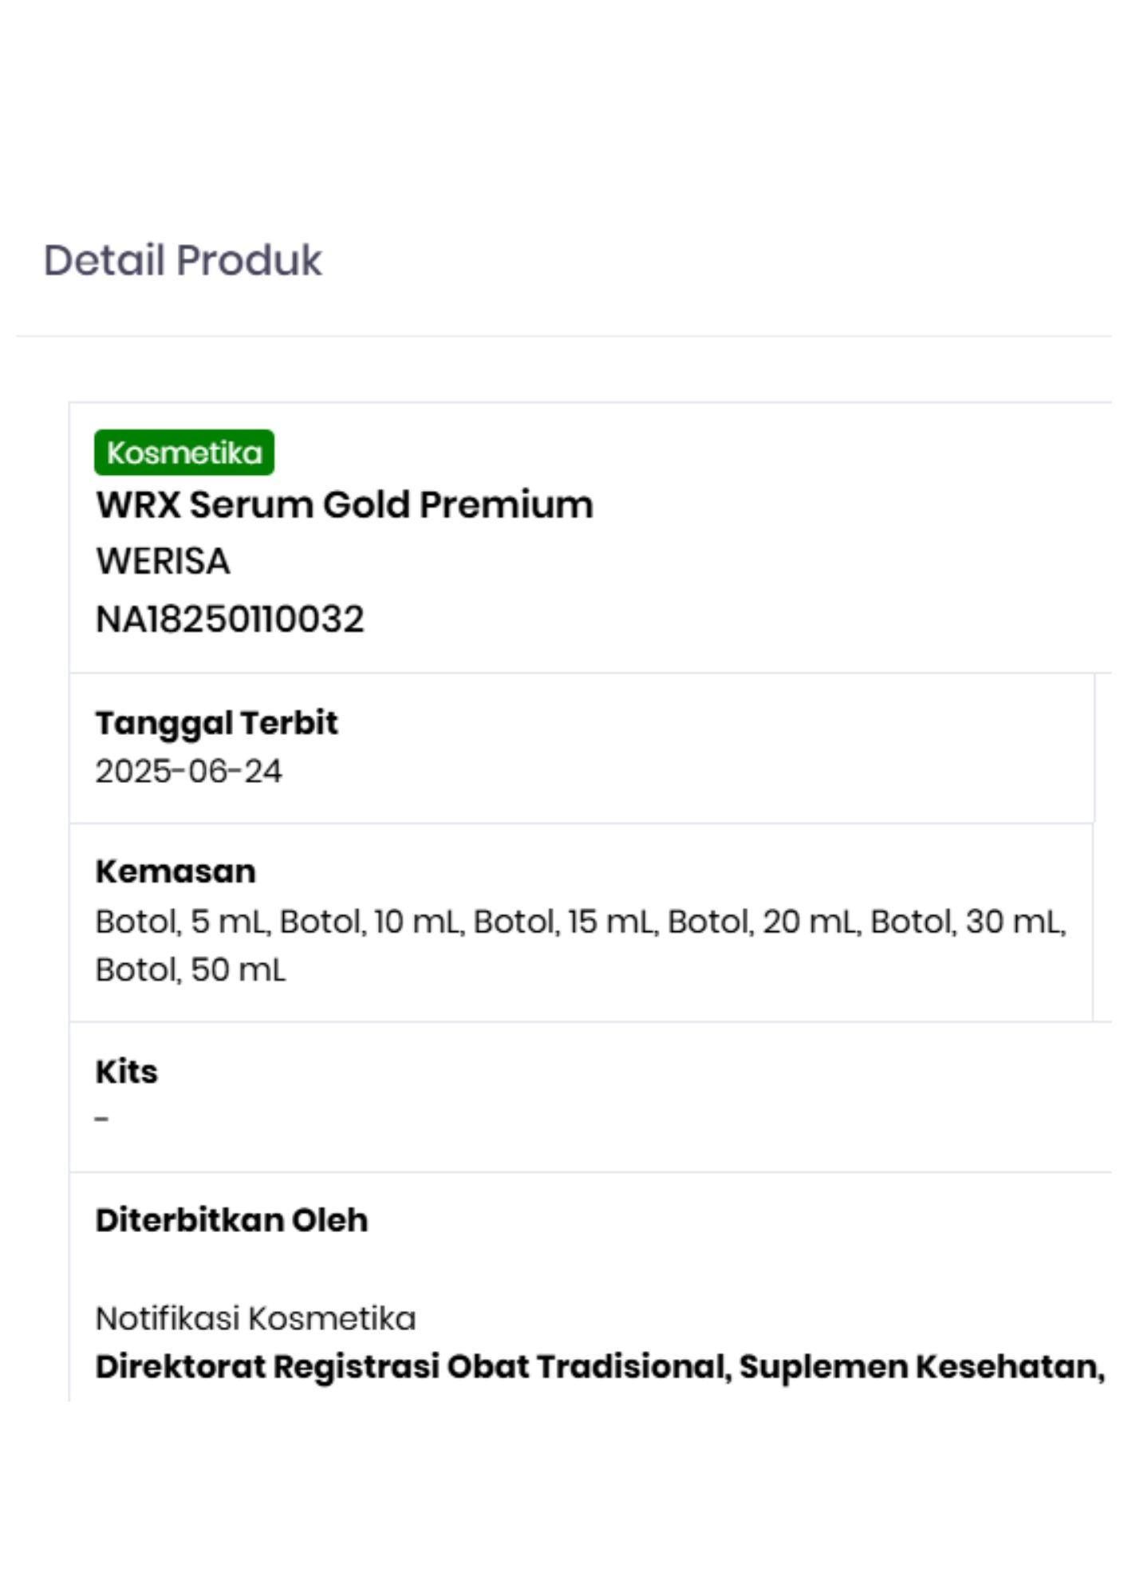Click the Kits label
This screenshot has height=1596, width=1128.
(x=127, y=1072)
